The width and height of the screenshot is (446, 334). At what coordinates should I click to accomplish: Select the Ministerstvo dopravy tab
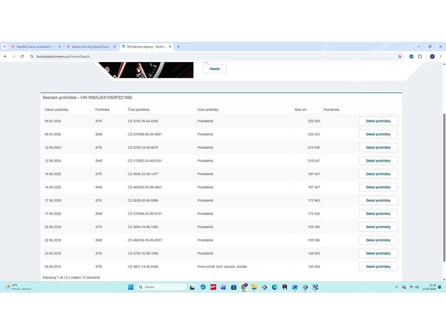pos(146,47)
